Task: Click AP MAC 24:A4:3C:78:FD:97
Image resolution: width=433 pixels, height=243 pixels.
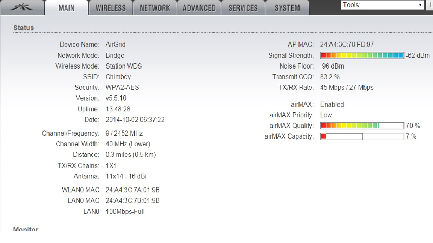Action: (x=347, y=44)
